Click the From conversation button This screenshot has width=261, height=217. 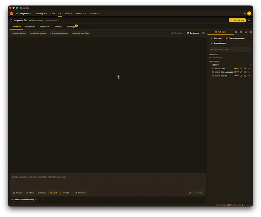pos(235,38)
